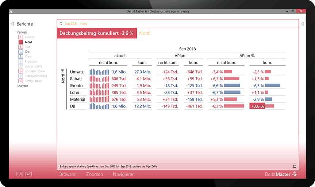Open report icon 4 for Ost
The height and width of the screenshot is (187, 315).
pyautogui.click(x=21, y=51)
